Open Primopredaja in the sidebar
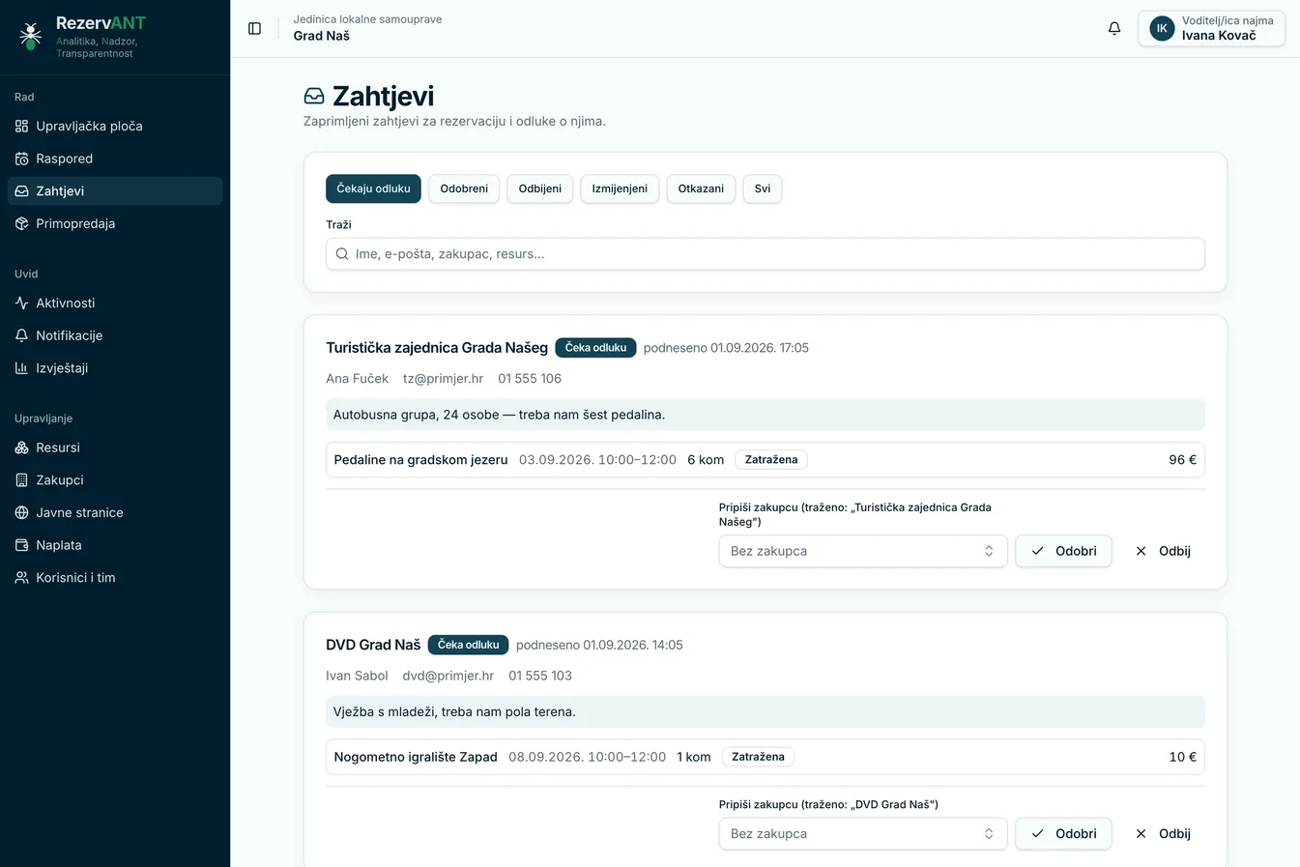The width and height of the screenshot is (1300, 867). tap(115, 223)
